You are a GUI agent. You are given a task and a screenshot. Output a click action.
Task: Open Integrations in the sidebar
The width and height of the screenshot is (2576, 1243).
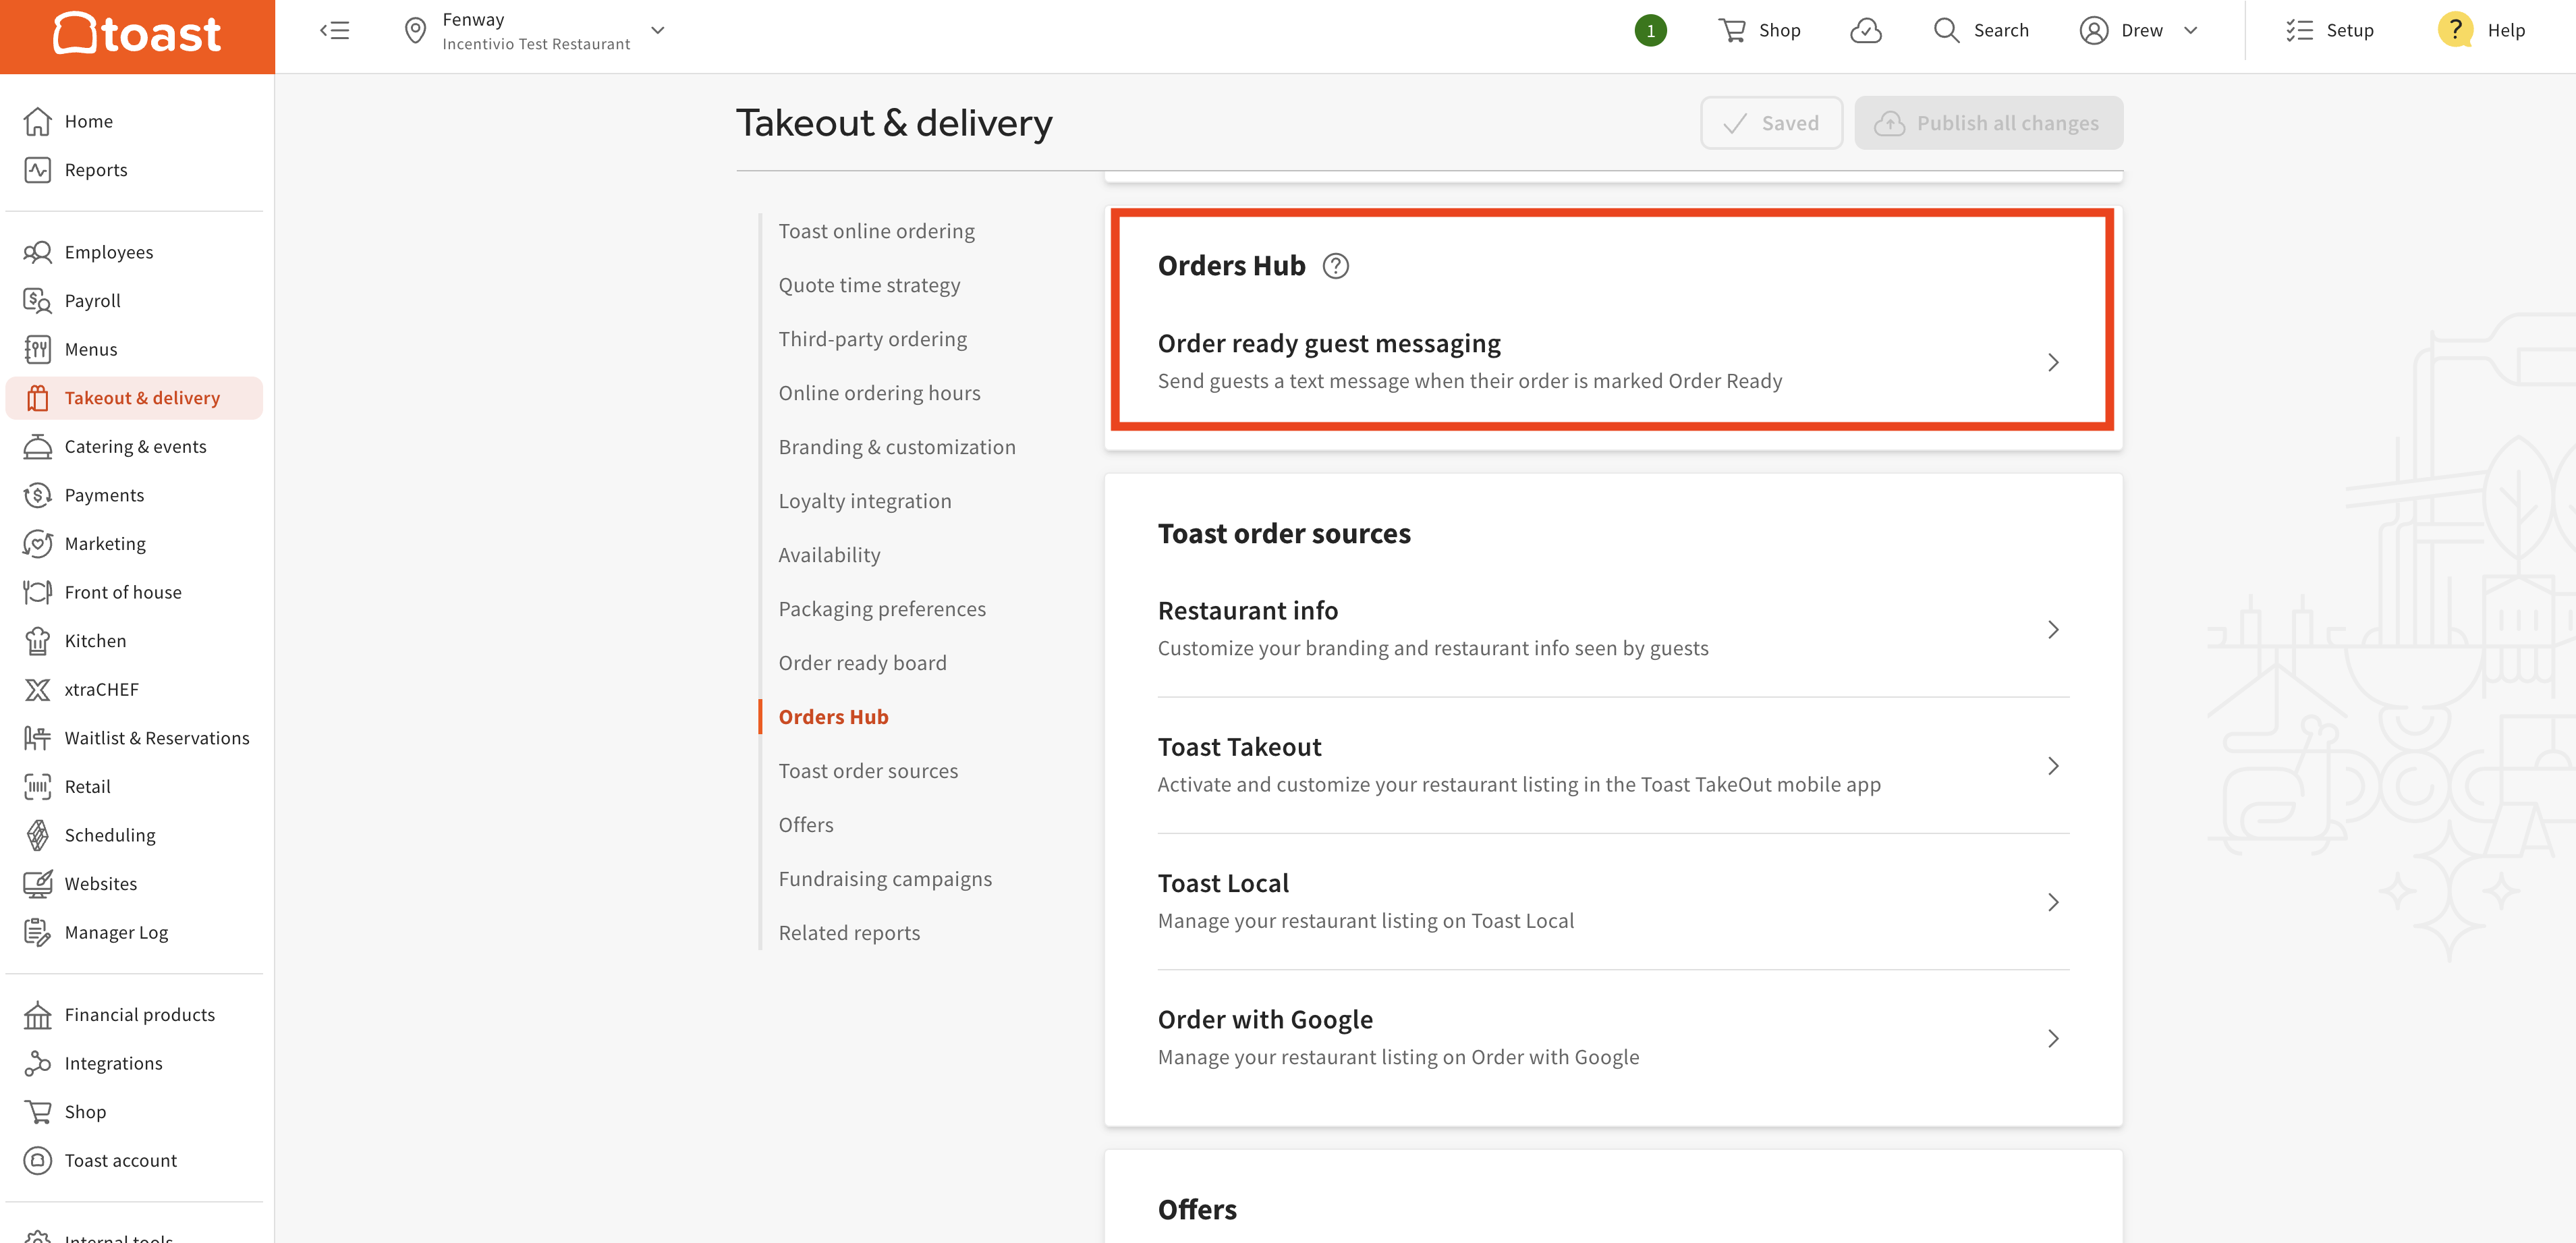134,1064
